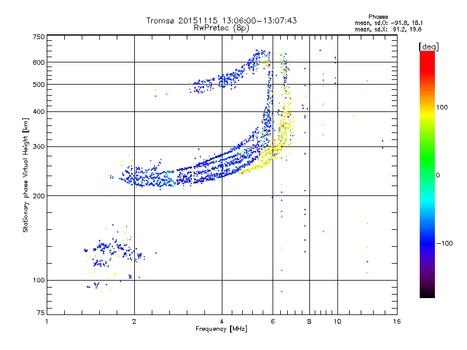The width and height of the screenshot is (467, 350).
Task: Click the colorbar tick label '-100'
Action: [444, 243]
